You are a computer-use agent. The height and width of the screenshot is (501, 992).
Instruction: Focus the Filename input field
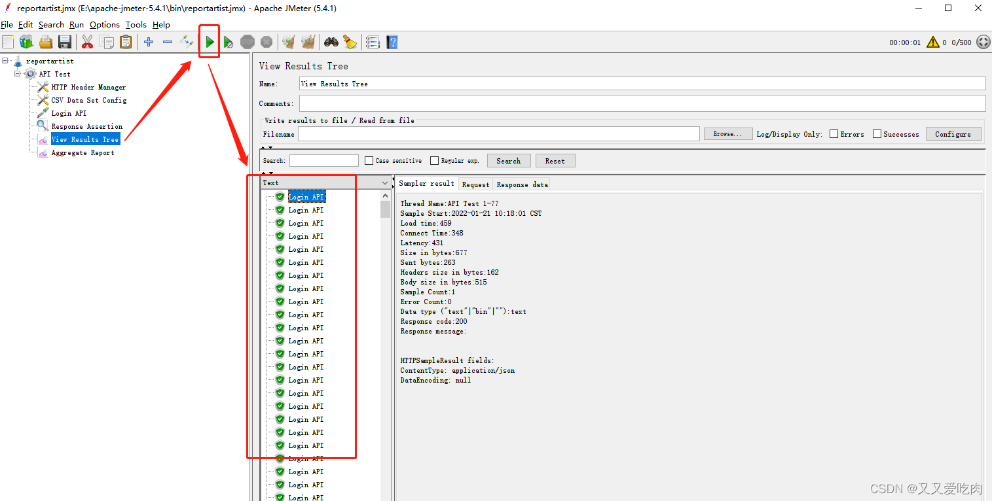(x=499, y=134)
